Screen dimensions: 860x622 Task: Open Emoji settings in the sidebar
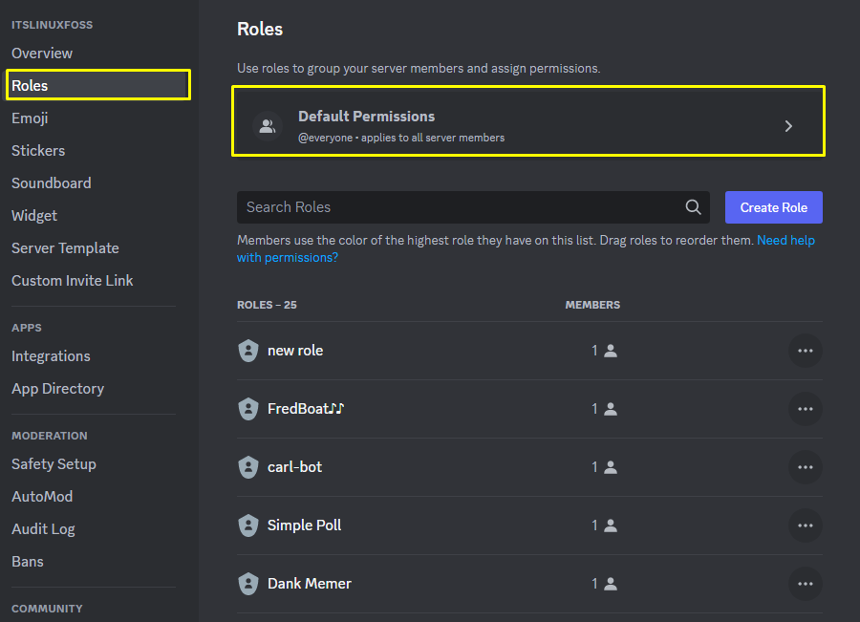click(x=30, y=118)
